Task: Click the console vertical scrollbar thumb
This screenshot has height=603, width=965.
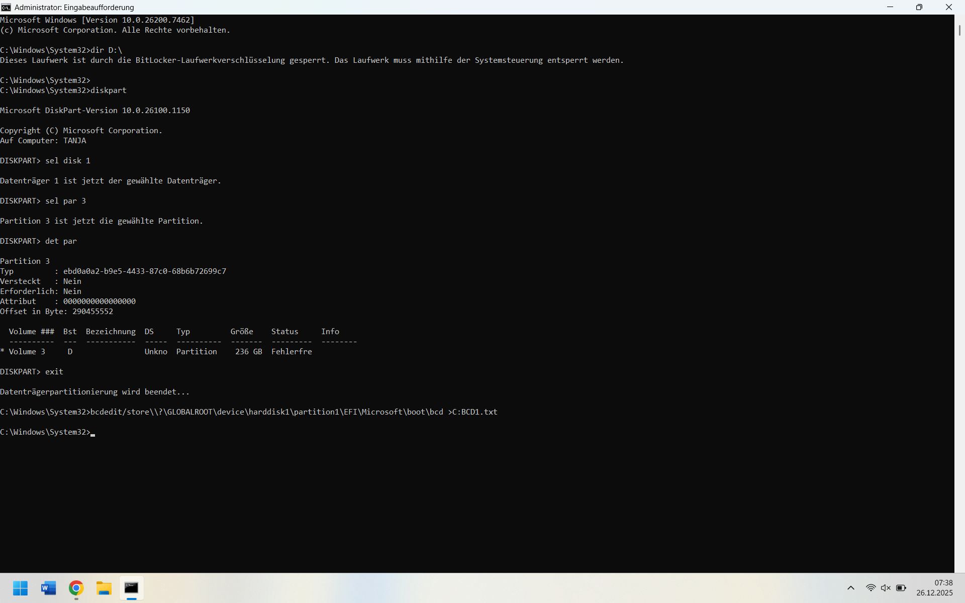Action: pos(959,30)
